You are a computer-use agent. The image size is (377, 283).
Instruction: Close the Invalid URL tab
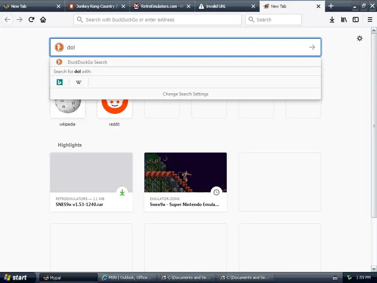coord(253,6)
